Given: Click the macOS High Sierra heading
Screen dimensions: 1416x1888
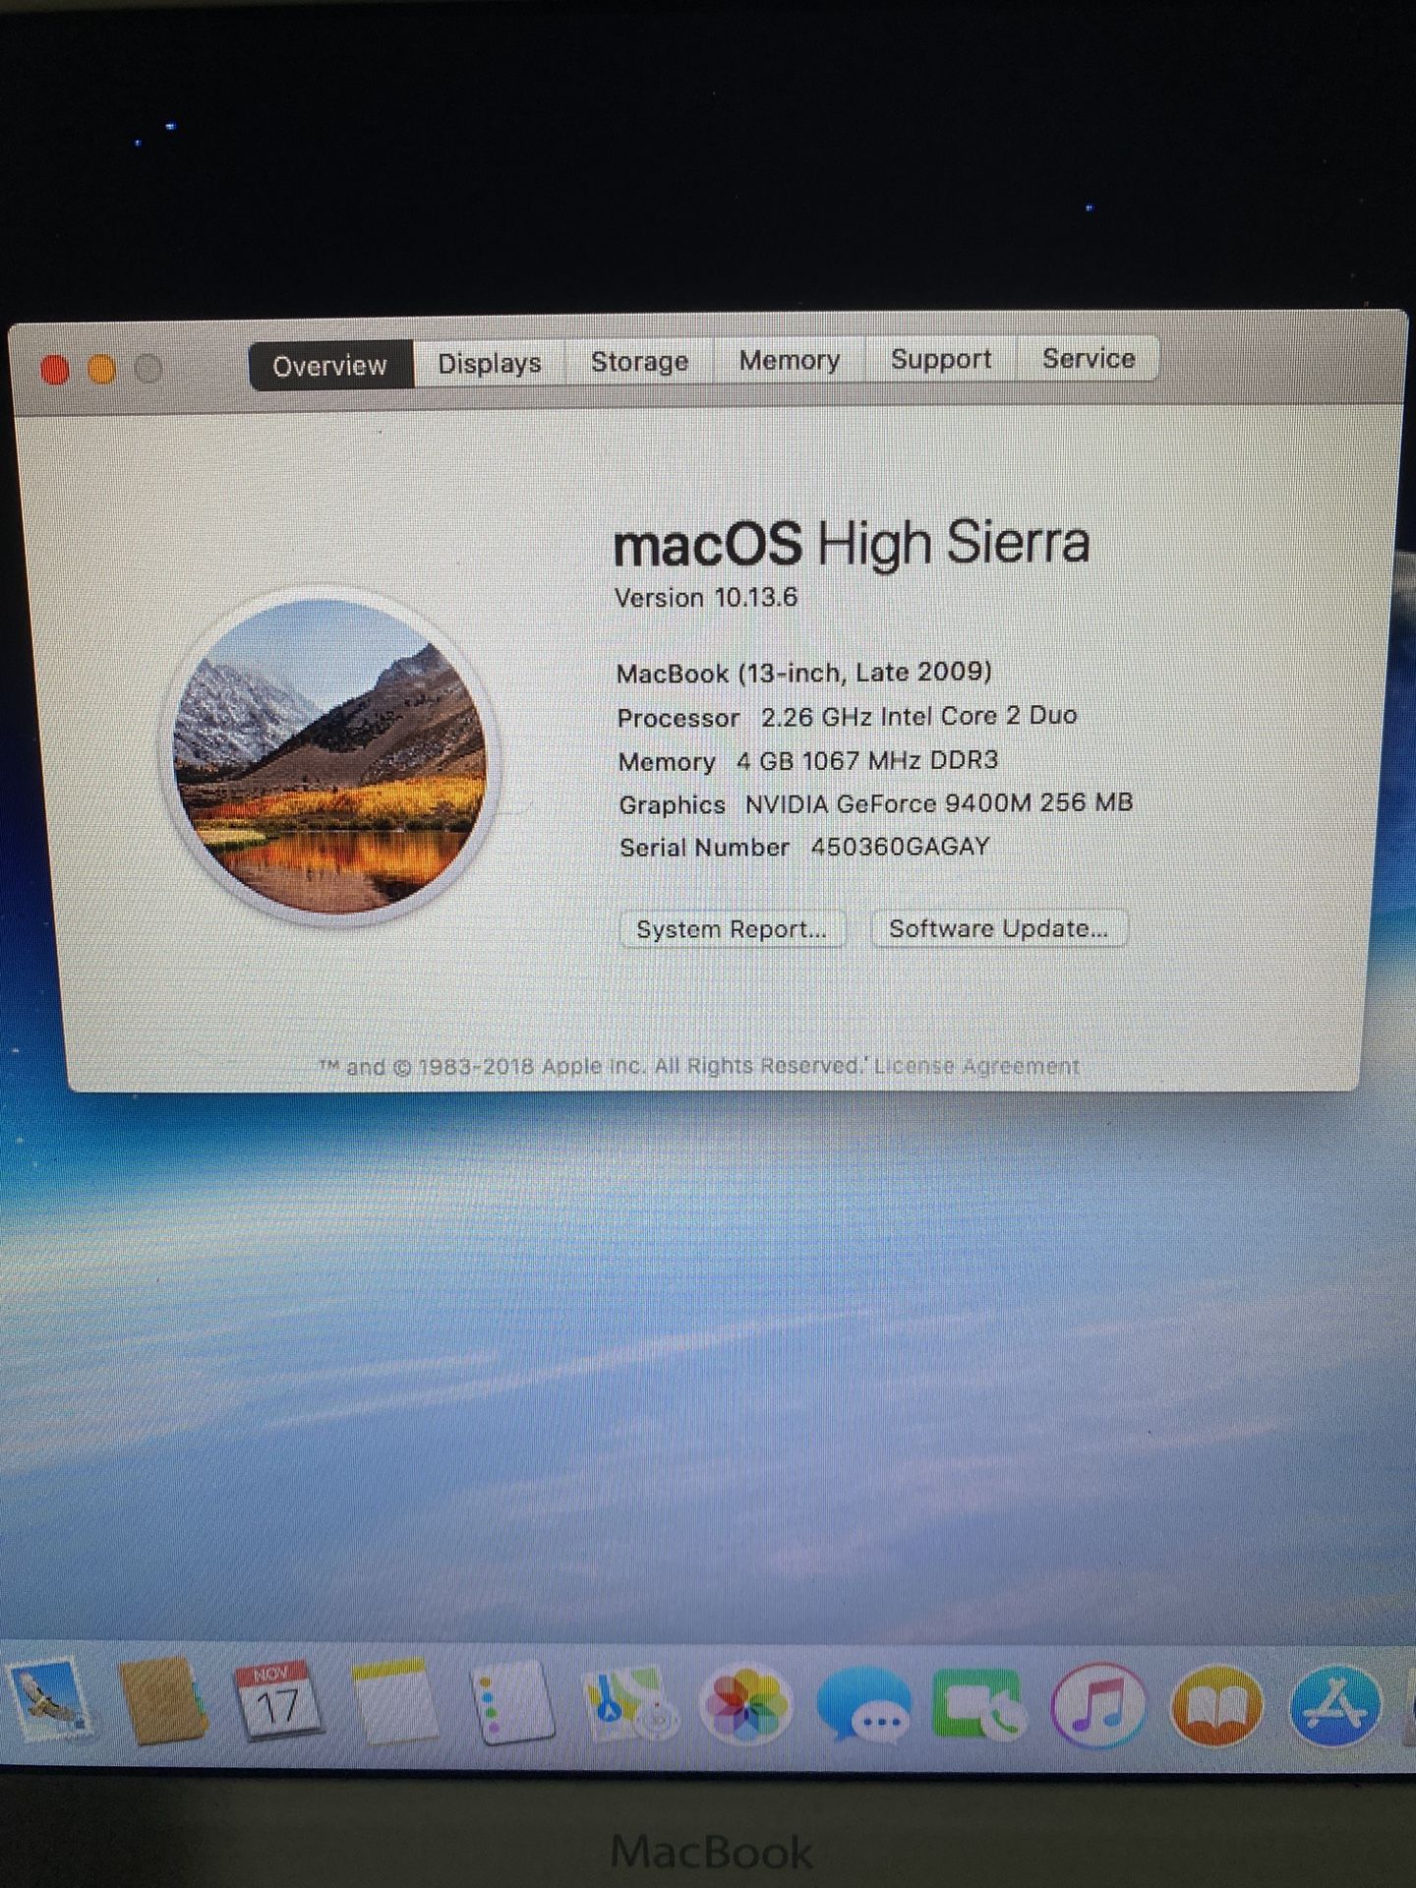Looking at the screenshot, I should 852,543.
